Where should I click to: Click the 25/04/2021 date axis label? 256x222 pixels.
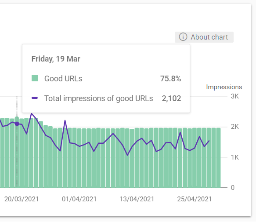tap(195, 199)
